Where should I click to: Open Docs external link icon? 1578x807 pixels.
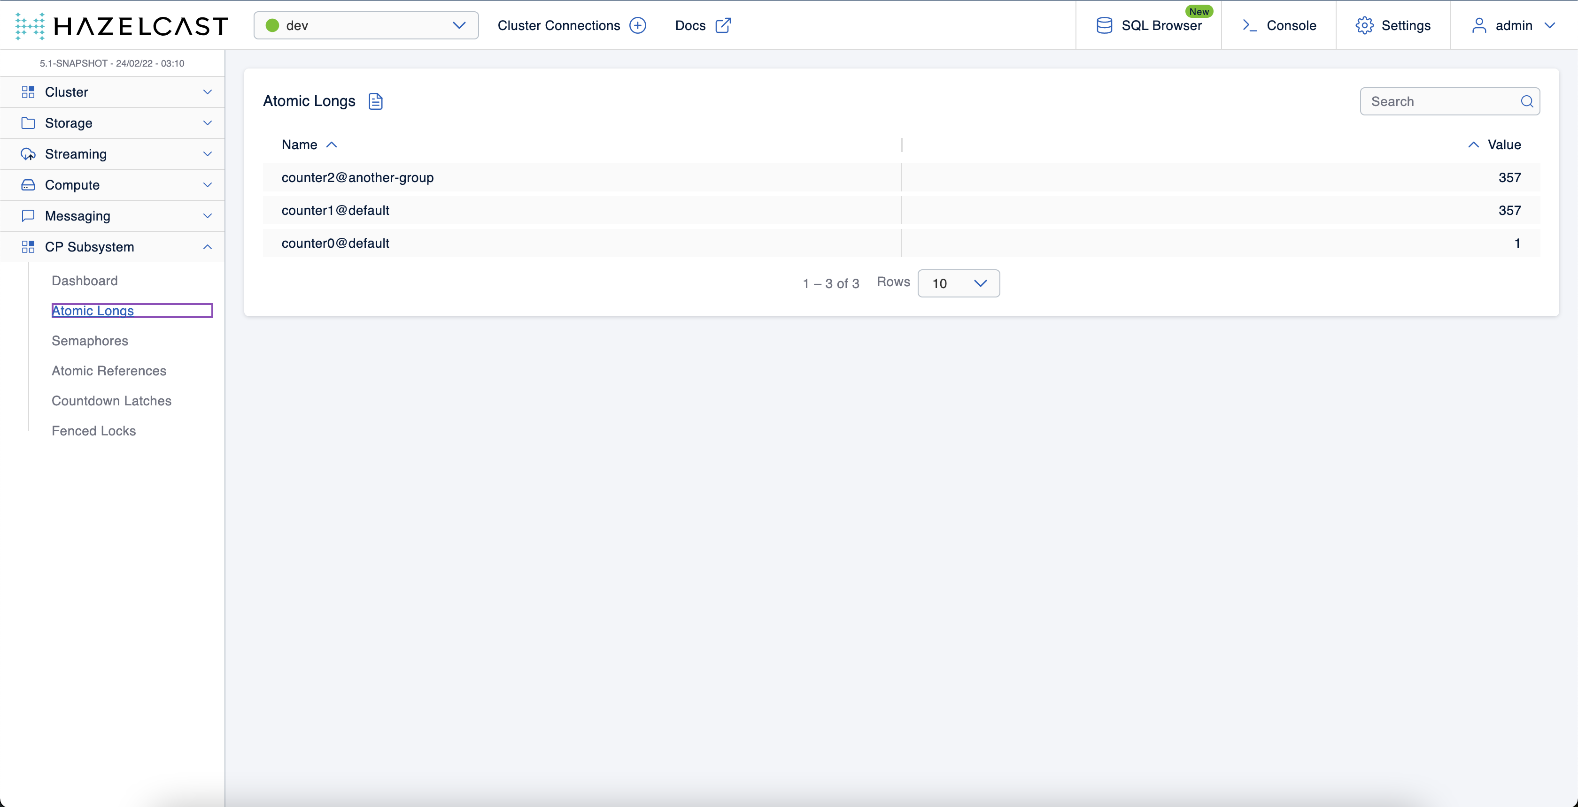click(x=723, y=26)
